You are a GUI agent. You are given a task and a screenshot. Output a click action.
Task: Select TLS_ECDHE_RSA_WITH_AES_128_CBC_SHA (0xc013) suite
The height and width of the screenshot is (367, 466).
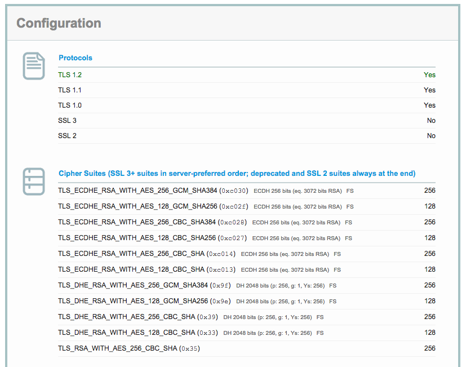(x=147, y=269)
